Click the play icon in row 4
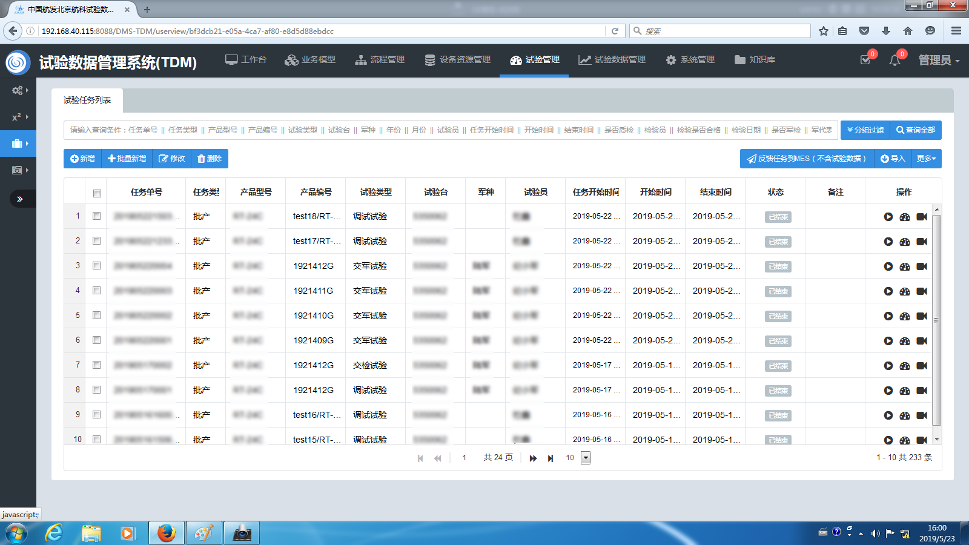Viewport: 969px width, 545px height. (x=888, y=291)
